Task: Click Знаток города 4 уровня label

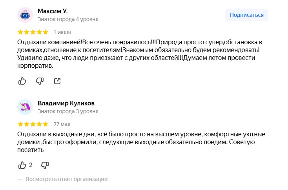Action: tap(68, 19)
